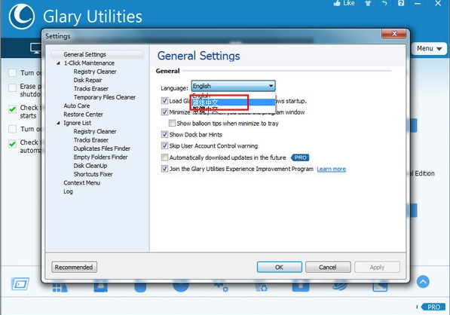This screenshot has width=450, height=315.
Task: Click the Like thumbs-up icon
Action: pos(337,3)
